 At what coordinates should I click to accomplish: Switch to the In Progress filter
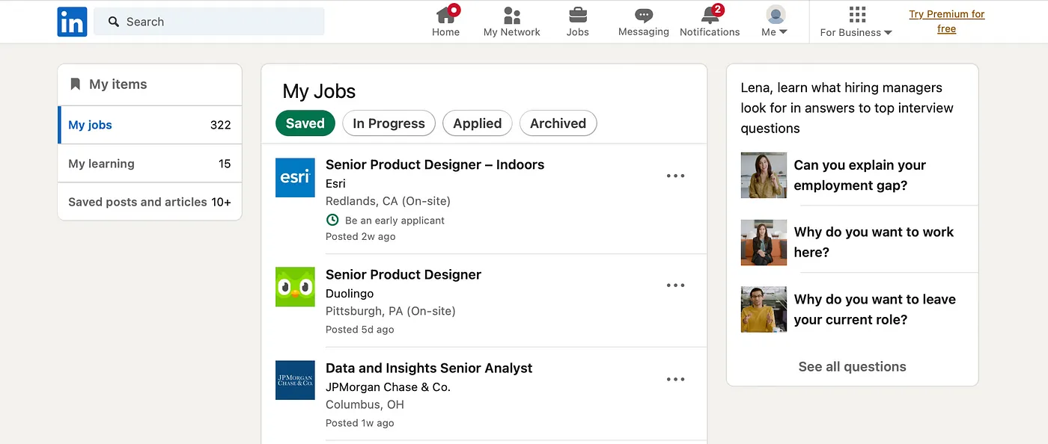point(389,123)
